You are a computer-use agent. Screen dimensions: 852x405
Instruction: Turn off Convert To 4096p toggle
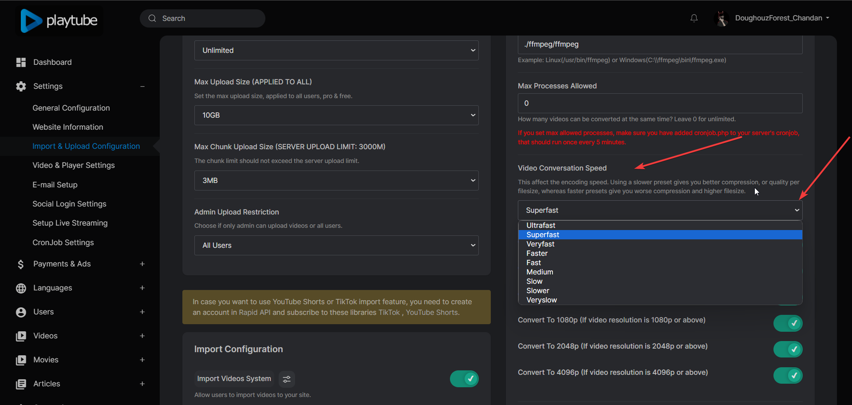pyautogui.click(x=788, y=376)
